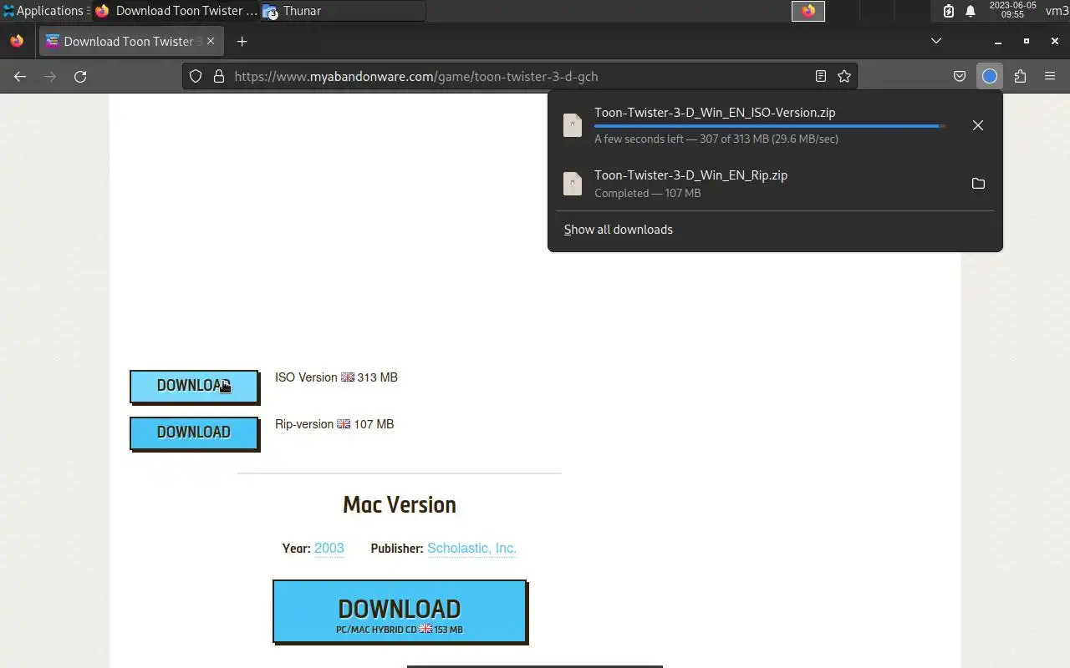Click the 'Rip-version 107 MB' label
This screenshot has width=1070, height=668.
[x=334, y=424]
